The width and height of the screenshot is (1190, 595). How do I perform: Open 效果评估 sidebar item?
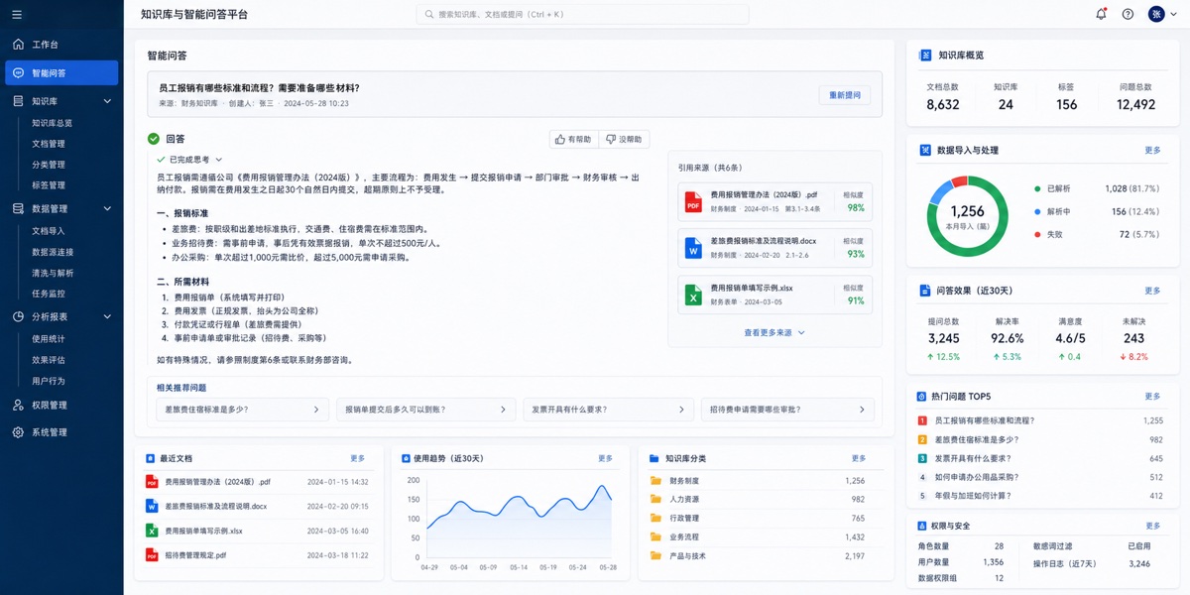[49, 360]
